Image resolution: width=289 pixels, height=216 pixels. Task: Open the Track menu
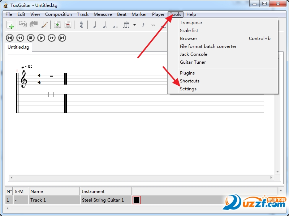[83, 14]
